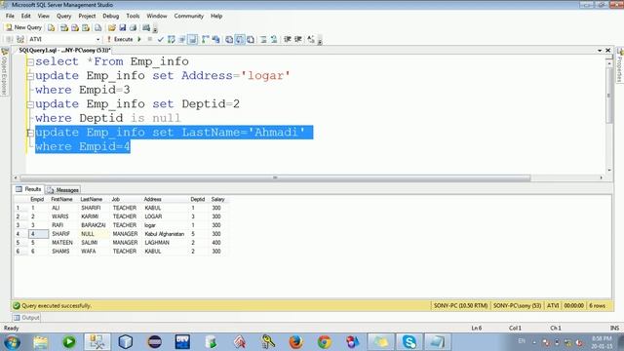This screenshot has width=624, height=351.
Task: Open Google Chrome from the taskbar
Action: pyautogui.click(x=324, y=342)
